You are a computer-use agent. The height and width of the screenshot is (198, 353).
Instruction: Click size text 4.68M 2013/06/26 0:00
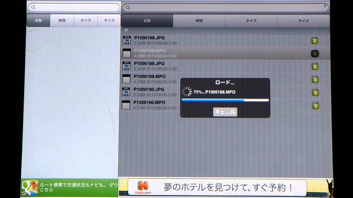tap(155, 56)
